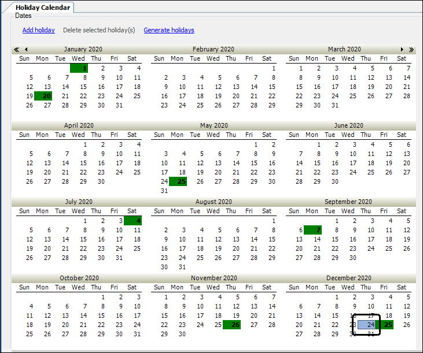Click the single-right next month arrow
Viewport: 423px width, 353px height.
tap(402, 50)
